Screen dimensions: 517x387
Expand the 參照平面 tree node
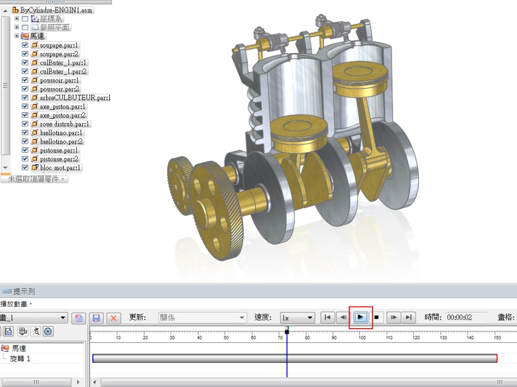tap(17, 27)
